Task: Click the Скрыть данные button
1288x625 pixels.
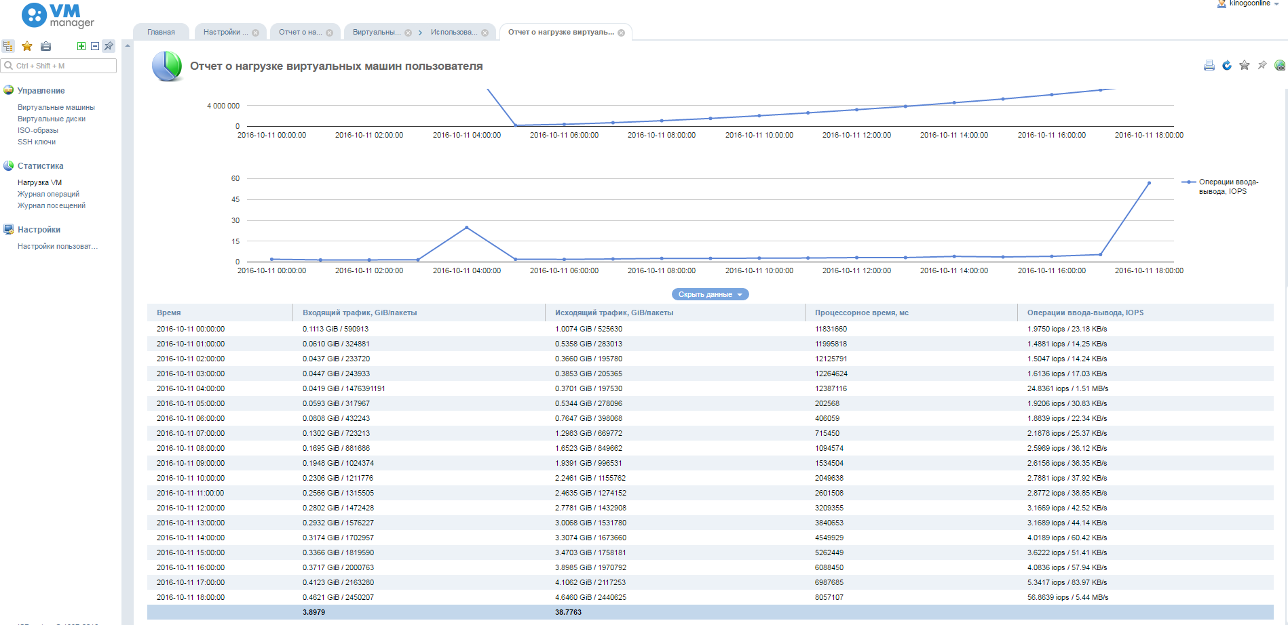Action: [710, 294]
